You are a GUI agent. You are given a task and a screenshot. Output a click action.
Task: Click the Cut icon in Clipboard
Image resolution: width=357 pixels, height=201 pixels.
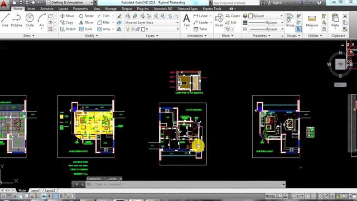coord(345,16)
